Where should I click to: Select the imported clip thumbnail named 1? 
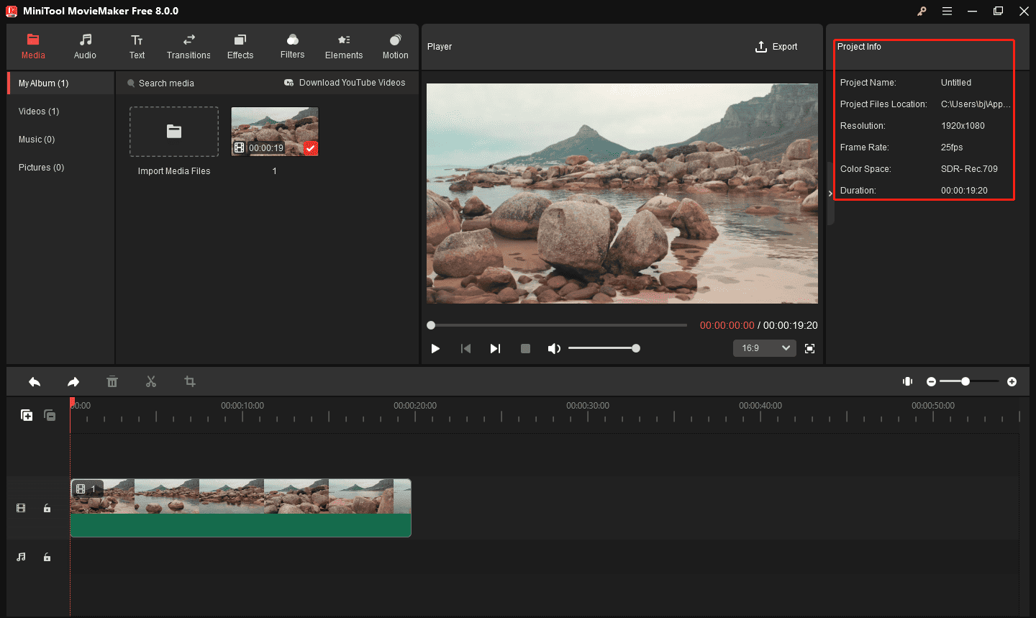coord(275,132)
